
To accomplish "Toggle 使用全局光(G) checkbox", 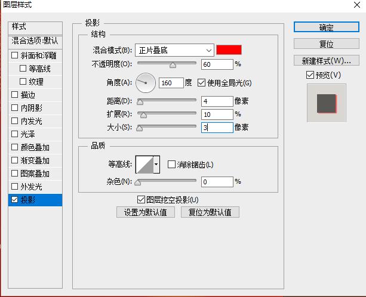I will pyautogui.click(x=201, y=83).
